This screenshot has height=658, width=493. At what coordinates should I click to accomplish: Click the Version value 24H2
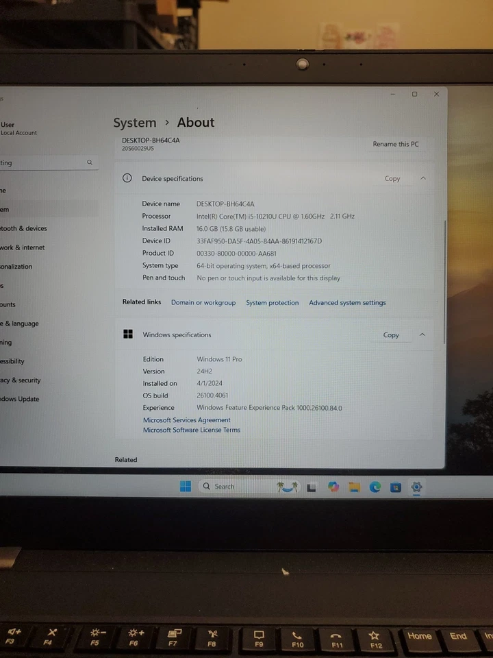tap(205, 371)
